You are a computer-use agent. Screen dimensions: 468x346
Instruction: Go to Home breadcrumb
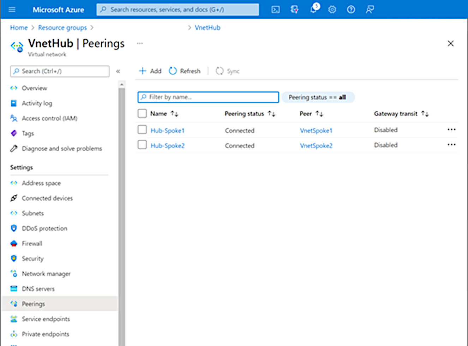[19, 28]
